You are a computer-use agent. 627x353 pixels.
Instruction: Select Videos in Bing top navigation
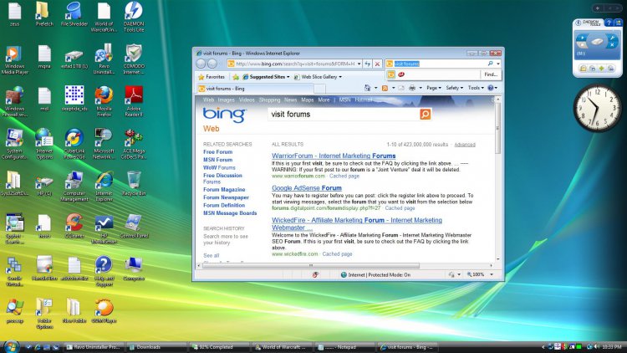[247, 100]
